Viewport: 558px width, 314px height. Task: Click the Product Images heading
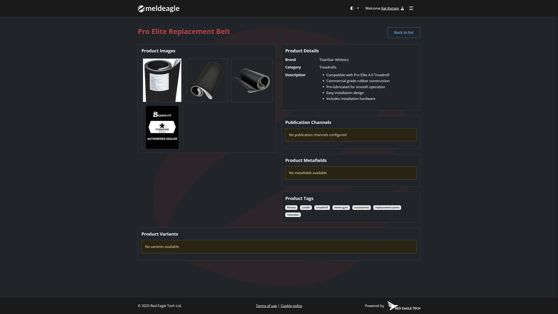click(158, 51)
